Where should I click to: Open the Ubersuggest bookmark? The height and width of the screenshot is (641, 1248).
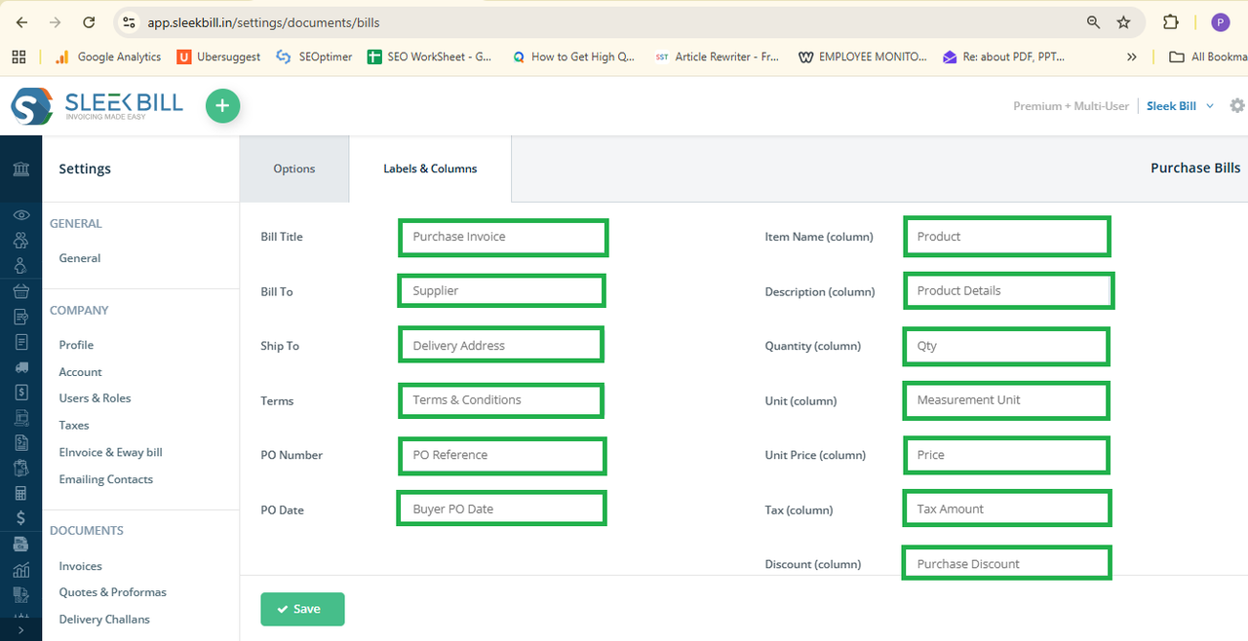pyautogui.click(x=219, y=57)
